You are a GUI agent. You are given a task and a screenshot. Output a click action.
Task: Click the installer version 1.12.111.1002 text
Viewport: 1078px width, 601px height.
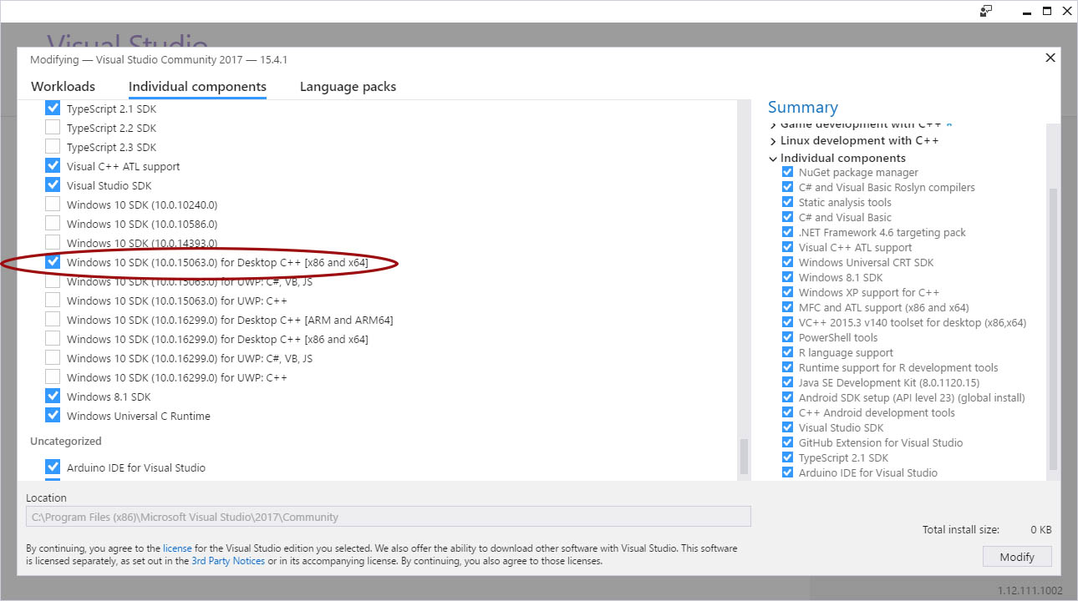[1030, 591]
